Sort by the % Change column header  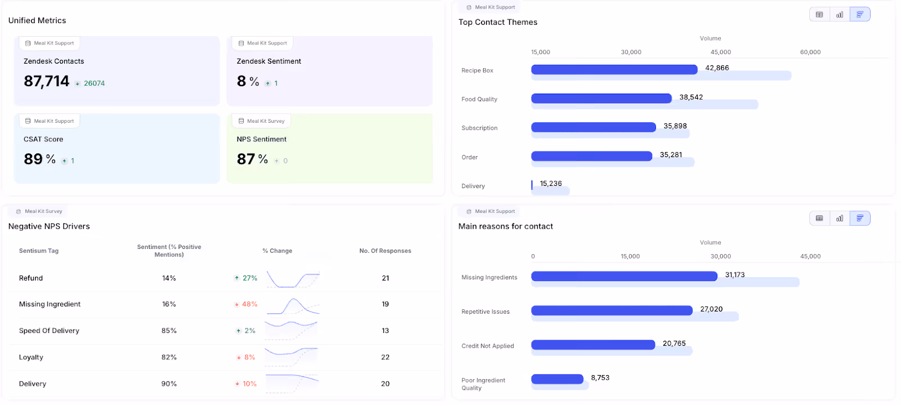pos(277,251)
